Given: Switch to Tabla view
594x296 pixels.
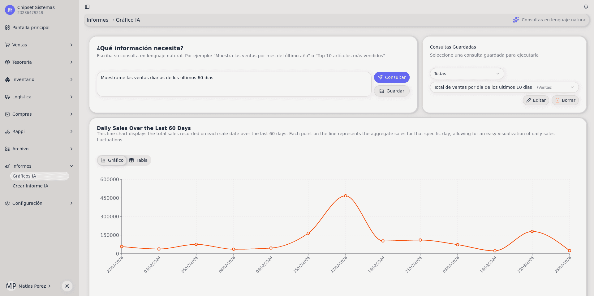Looking at the screenshot, I should click(x=139, y=160).
